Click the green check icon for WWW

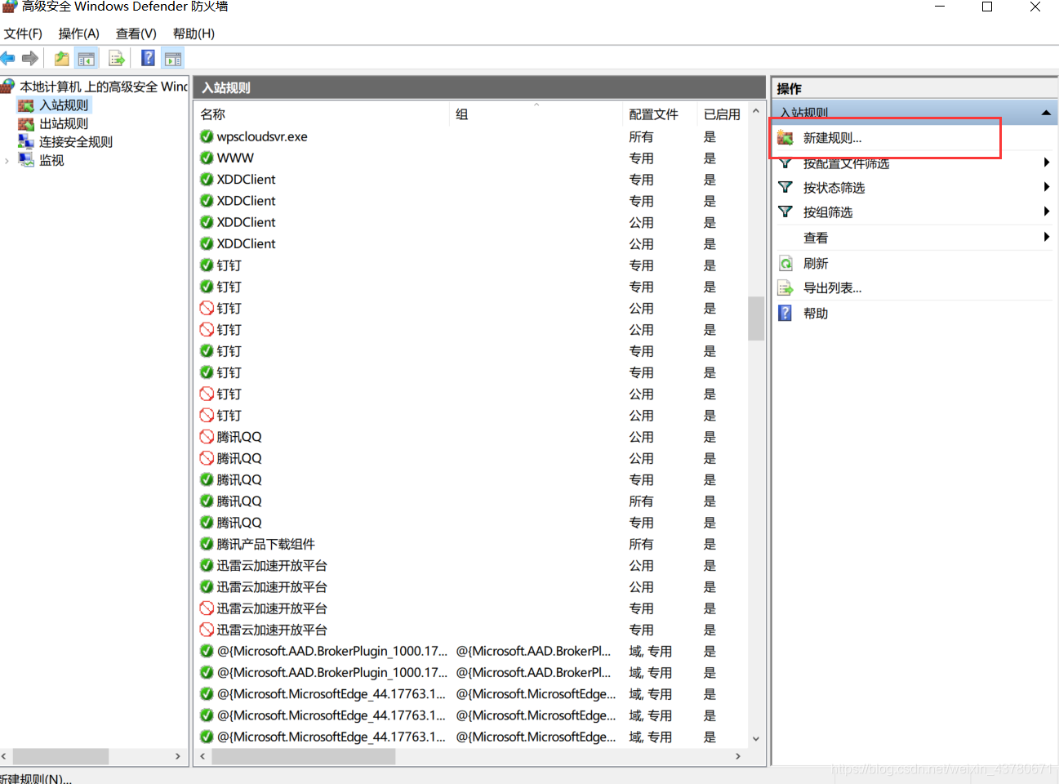click(x=207, y=157)
